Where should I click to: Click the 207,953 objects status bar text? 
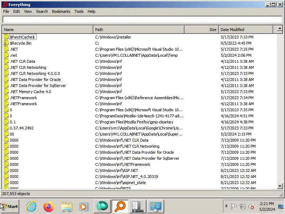click(x=16, y=194)
